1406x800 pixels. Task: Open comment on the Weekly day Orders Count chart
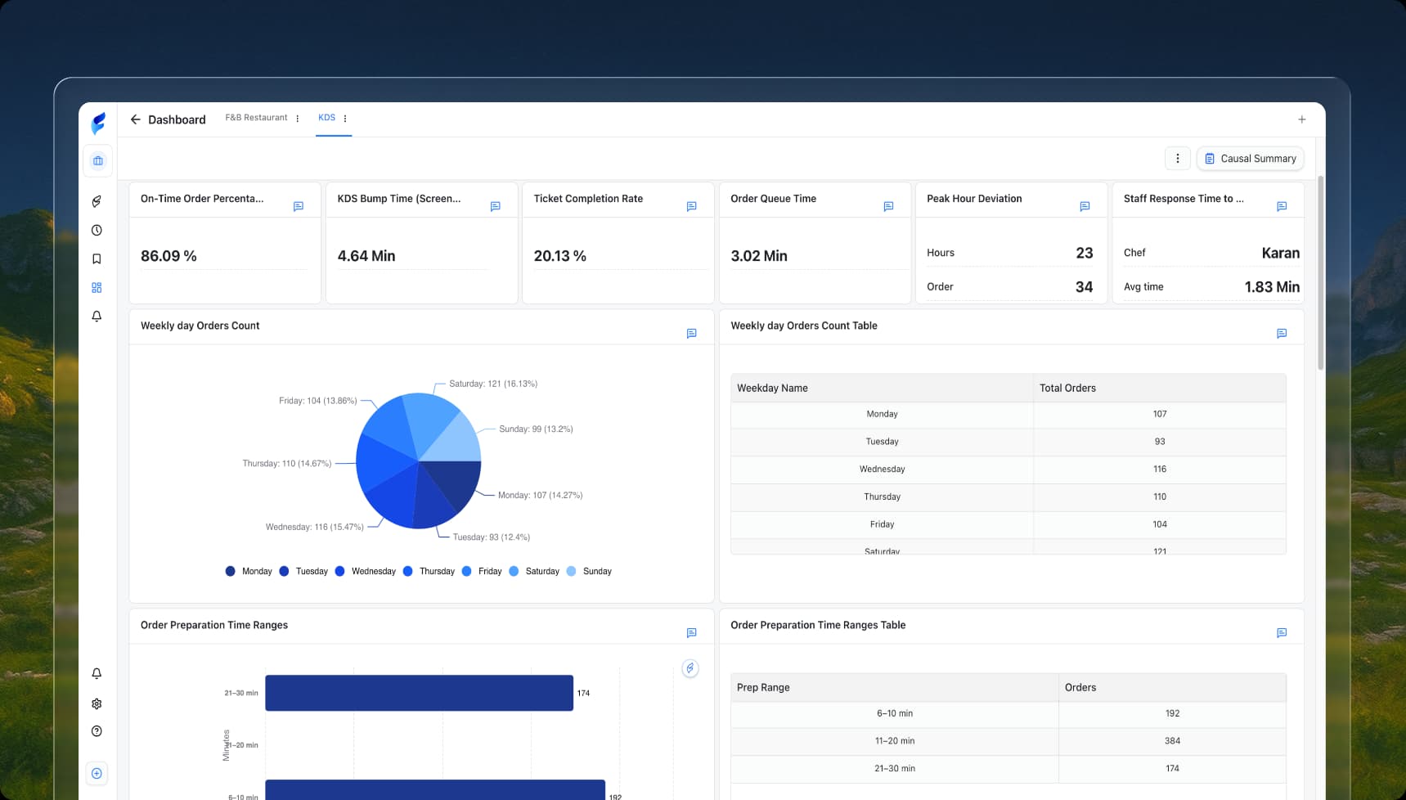pyautogui.click(x=692, y=333)
